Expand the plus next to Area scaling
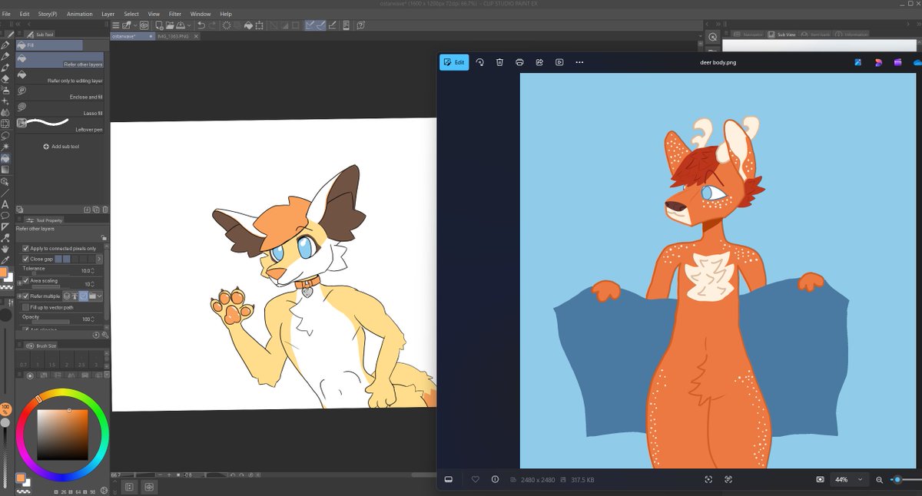 pos(19,283)
